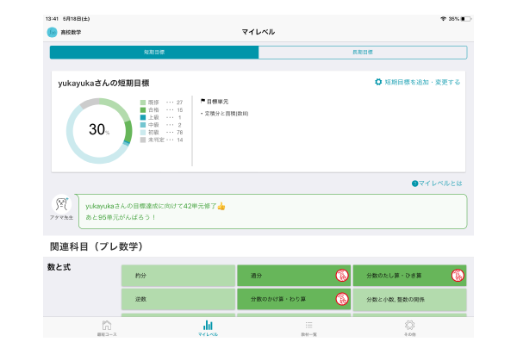Screen dimensions: 517x361
Task: Select the 逆数 unit cell
Action: tap(178, 299)
